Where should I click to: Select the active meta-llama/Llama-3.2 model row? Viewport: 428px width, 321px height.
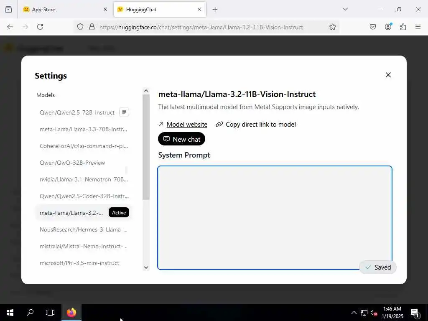click(x=83, y=213)
